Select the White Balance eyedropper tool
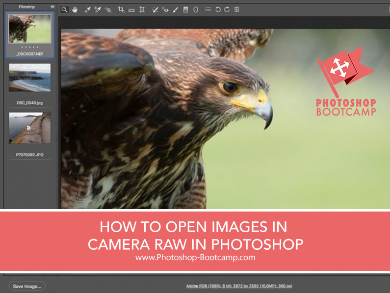The width and height of the screenshot is (390, 293). pyautogui.click(x=87, y=10)
